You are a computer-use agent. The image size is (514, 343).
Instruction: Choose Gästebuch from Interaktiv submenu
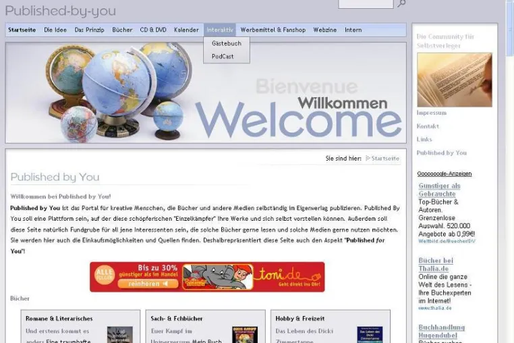(227, 43)
